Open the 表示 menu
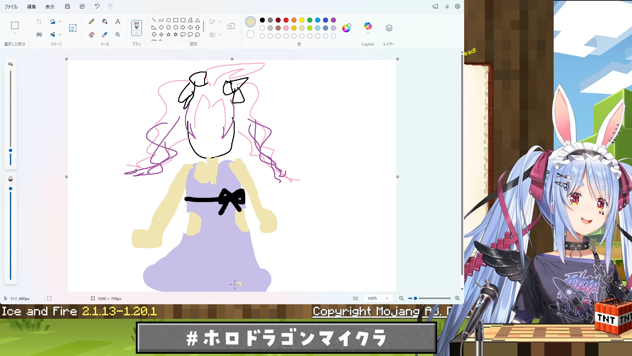The width and height of the screenshot is (632, 356). (x=50, y=7)
